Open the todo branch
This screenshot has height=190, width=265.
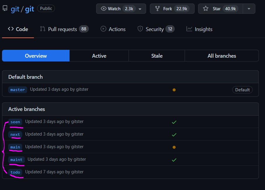point(15,172)
